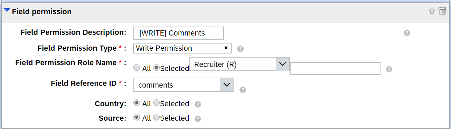Choose Selected radio for Source

click(x=156, y=117)
